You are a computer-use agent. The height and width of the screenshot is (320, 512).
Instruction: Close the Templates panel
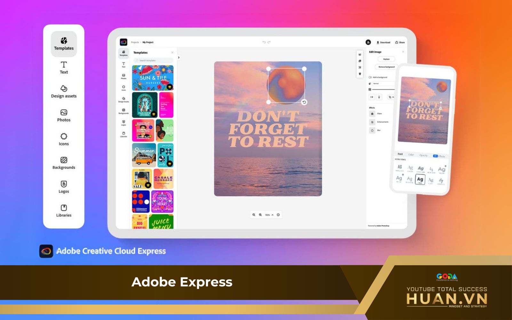(x=172, y=52)
